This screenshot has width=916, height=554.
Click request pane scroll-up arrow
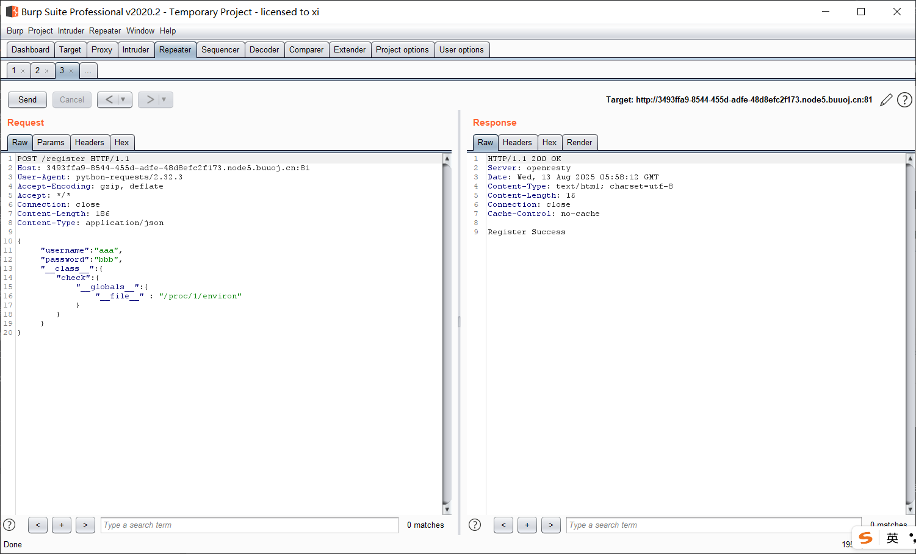pos(447,159)
